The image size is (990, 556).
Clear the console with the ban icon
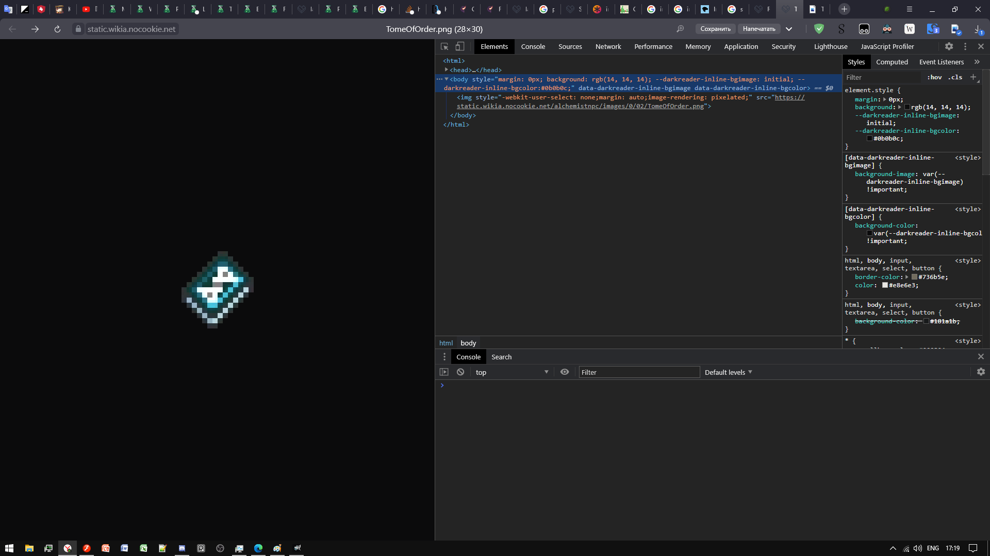(460, 372)
